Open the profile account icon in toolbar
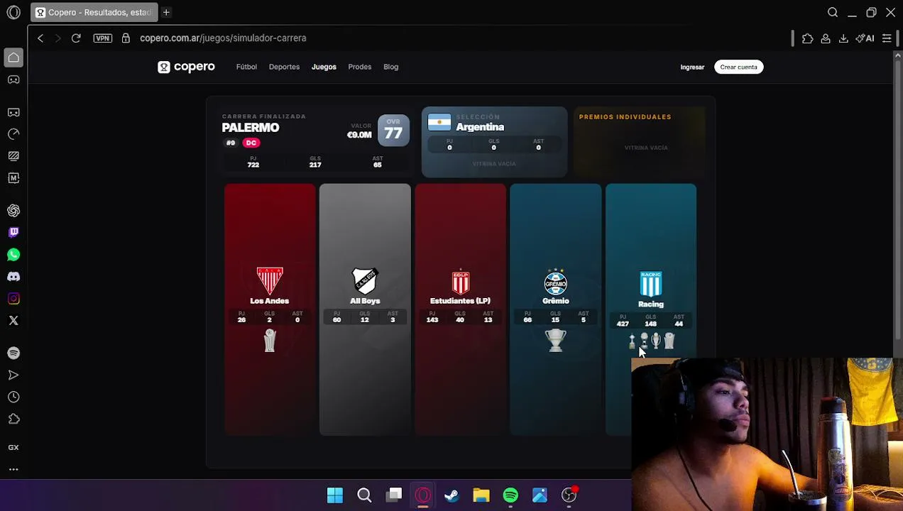This screenshot has width=903, height=511. 826,38
